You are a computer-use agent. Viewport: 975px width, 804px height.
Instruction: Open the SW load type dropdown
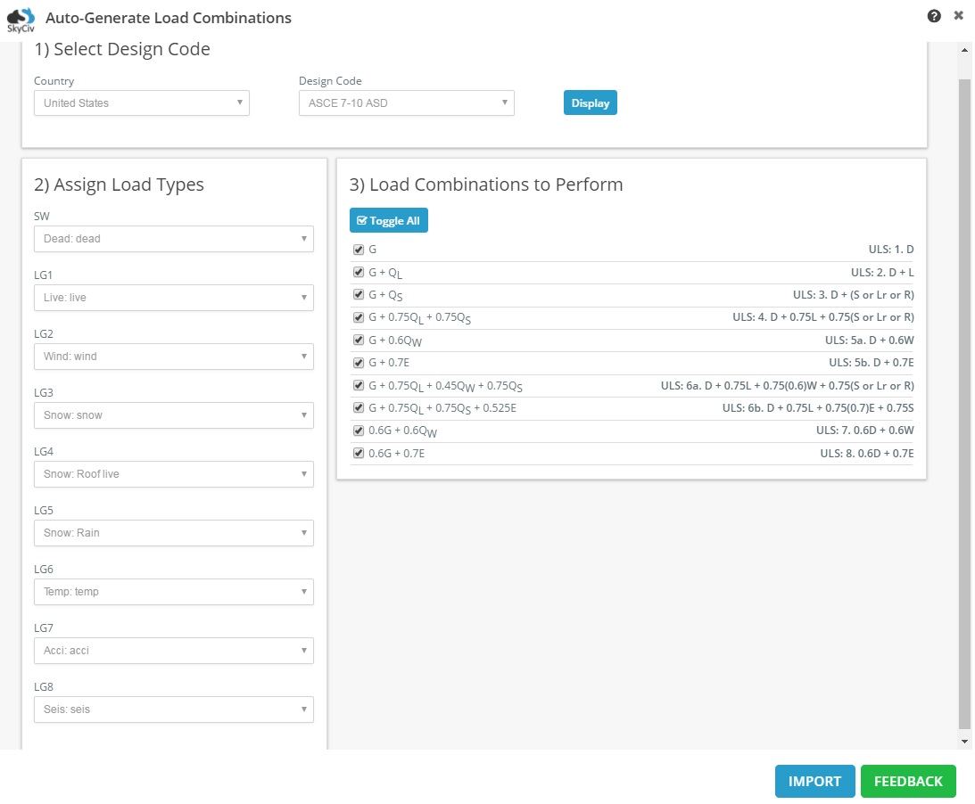pos(173,239)
